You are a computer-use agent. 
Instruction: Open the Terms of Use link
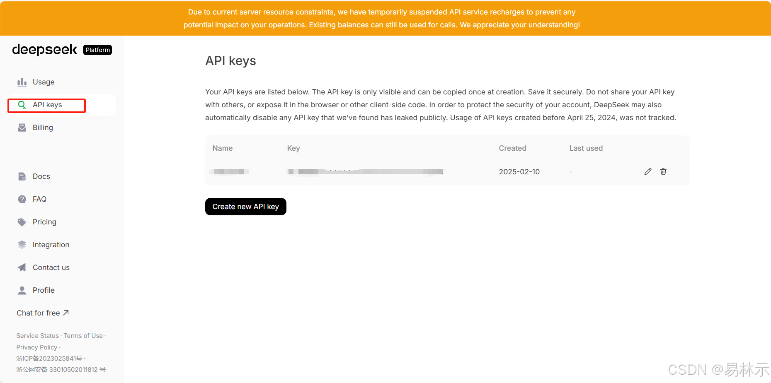click(83, 336)
